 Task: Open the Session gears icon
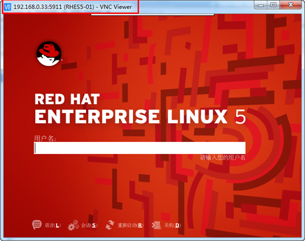[x=73, y=225]
